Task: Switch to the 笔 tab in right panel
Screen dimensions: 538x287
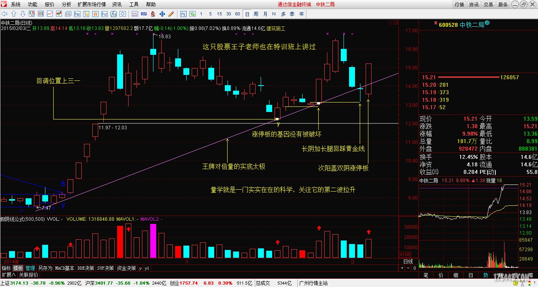Action: pos(426,275)
